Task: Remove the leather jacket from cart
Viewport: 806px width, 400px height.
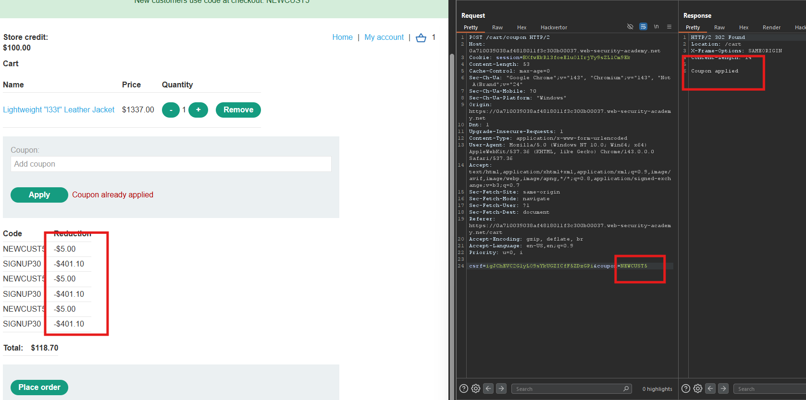Action: 238,110
